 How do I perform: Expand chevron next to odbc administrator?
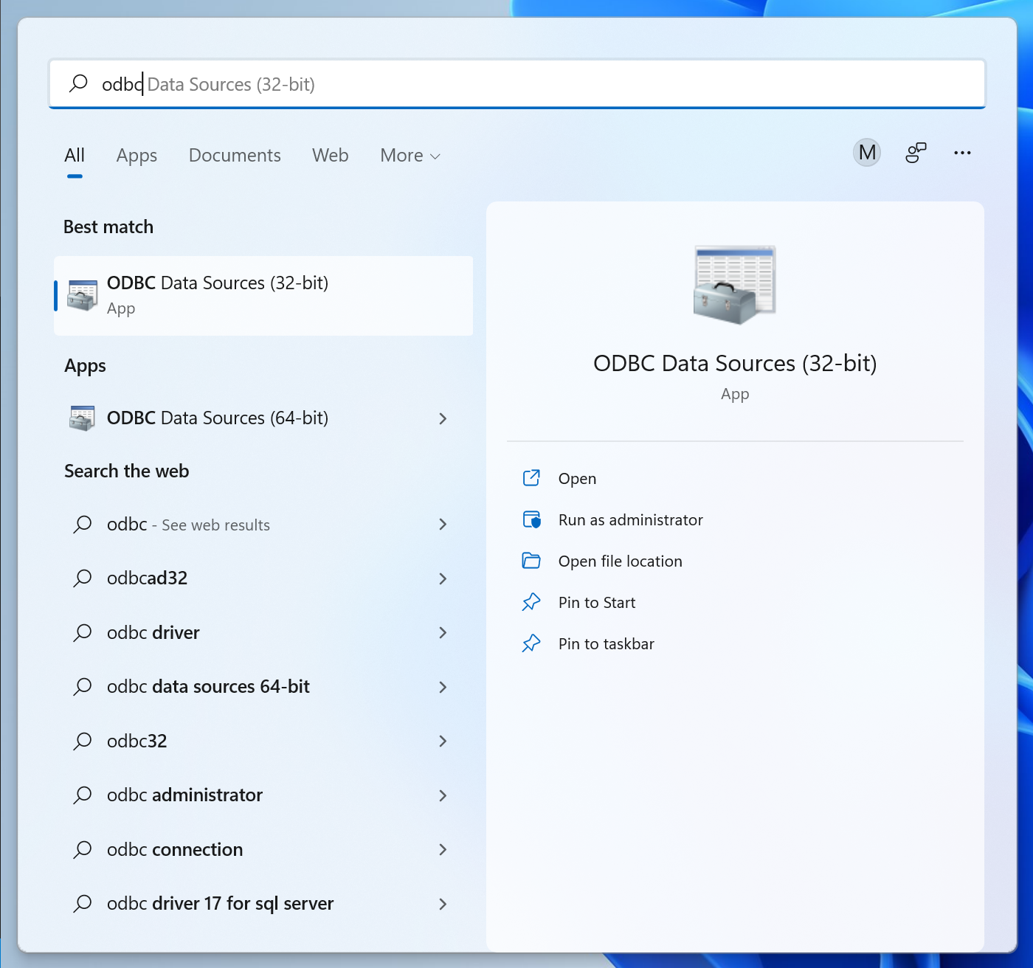pos(443,795)
